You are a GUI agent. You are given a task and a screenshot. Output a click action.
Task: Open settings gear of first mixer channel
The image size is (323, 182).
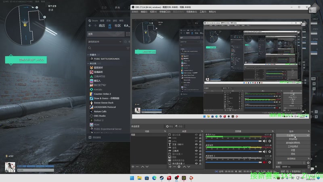tap(270, 141)
